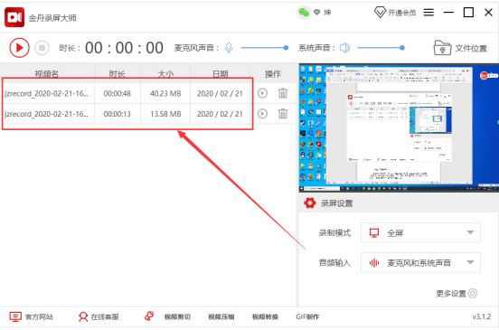Open the 音频输入 麦克风和系统声音 dropdown
499x330 pixels.
coord(420,262)
